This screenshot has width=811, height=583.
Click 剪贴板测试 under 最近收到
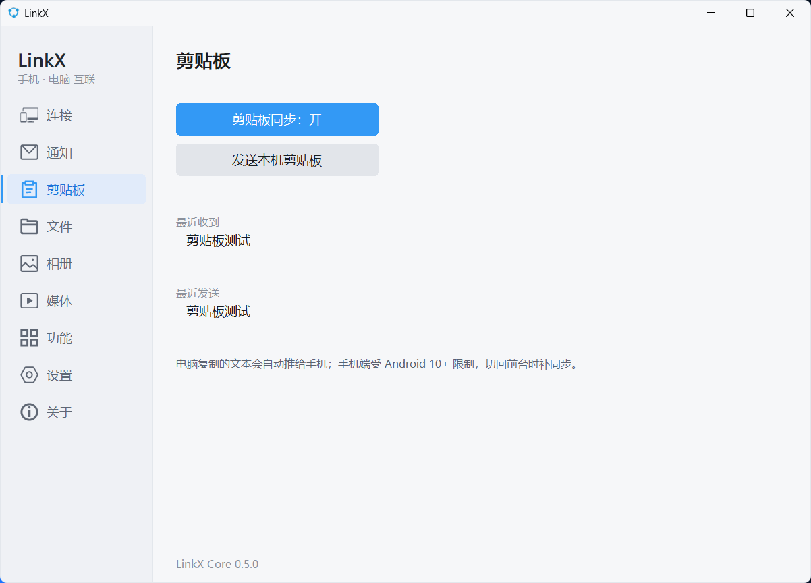click(219, 240)
